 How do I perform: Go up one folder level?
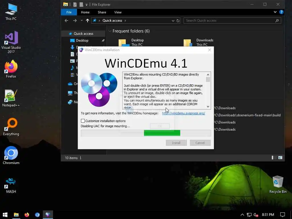point(87,21)
